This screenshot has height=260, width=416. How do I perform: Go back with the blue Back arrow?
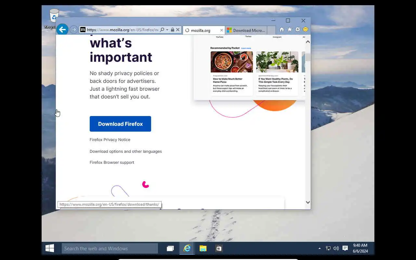62,30
